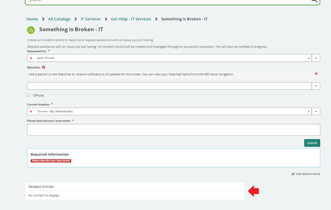331x210 pixels.
Task: Submit the incident form
Action: coord(312,143)
